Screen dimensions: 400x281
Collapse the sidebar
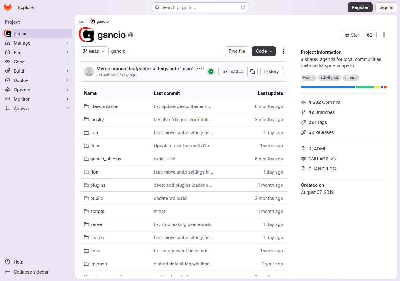pos(27,272)
